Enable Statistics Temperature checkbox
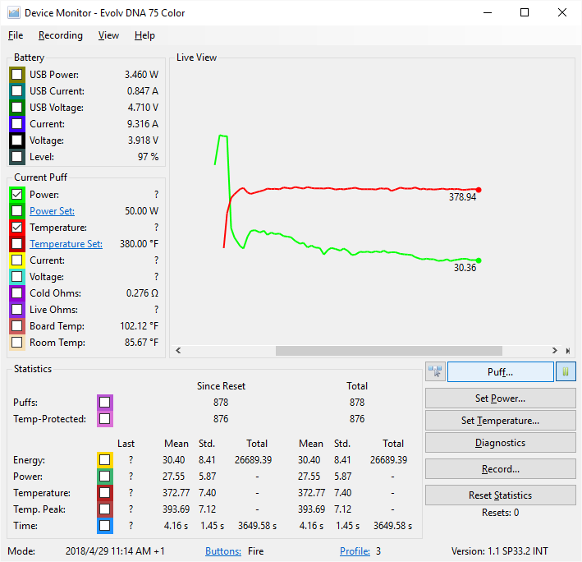 (x=105, y=493)
